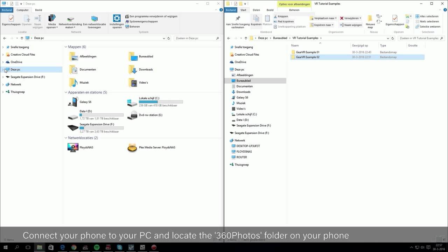
Task: Click Kopiëren icon in right window ribbon
Action: point(256,18)
